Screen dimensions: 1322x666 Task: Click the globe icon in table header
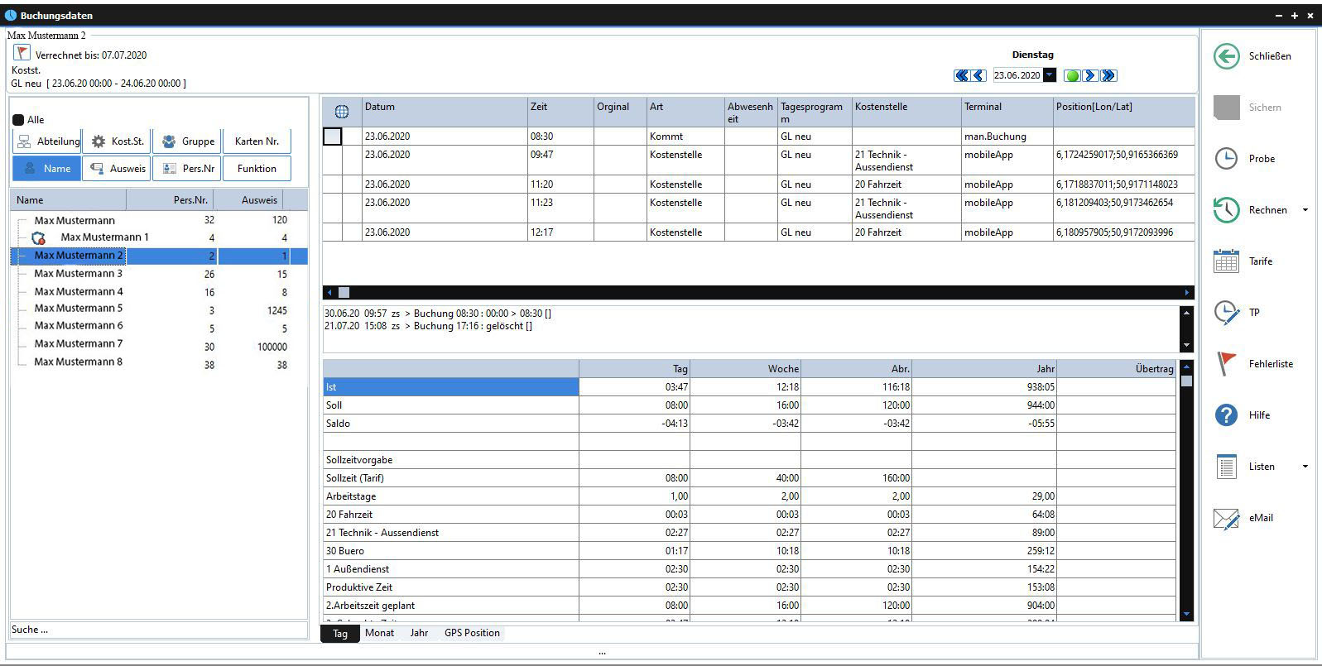coord(341,112)
